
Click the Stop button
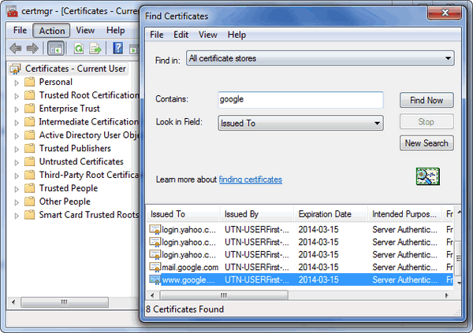point(426,121)
